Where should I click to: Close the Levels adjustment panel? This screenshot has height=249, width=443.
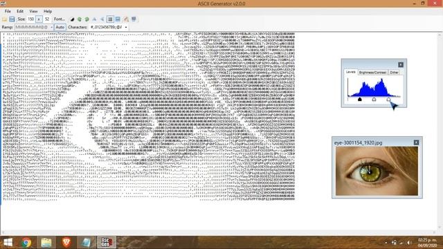tap(401, 64)
